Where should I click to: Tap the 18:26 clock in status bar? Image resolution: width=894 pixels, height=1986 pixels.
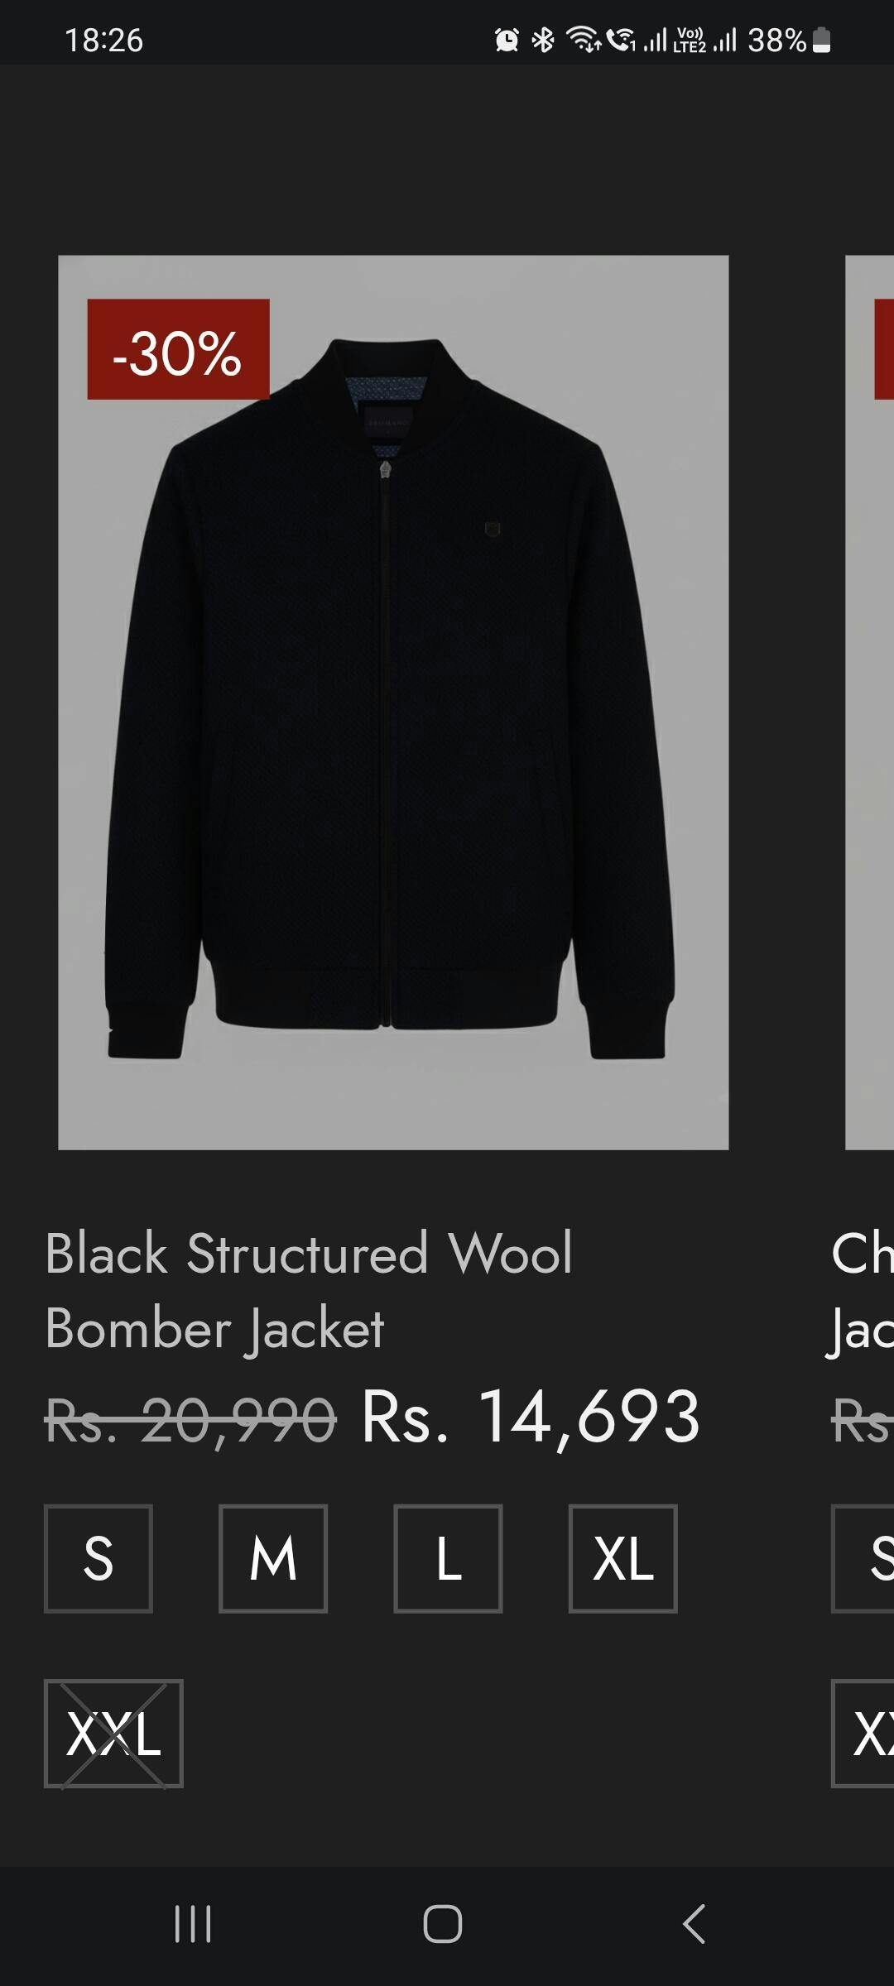point(103,40)
